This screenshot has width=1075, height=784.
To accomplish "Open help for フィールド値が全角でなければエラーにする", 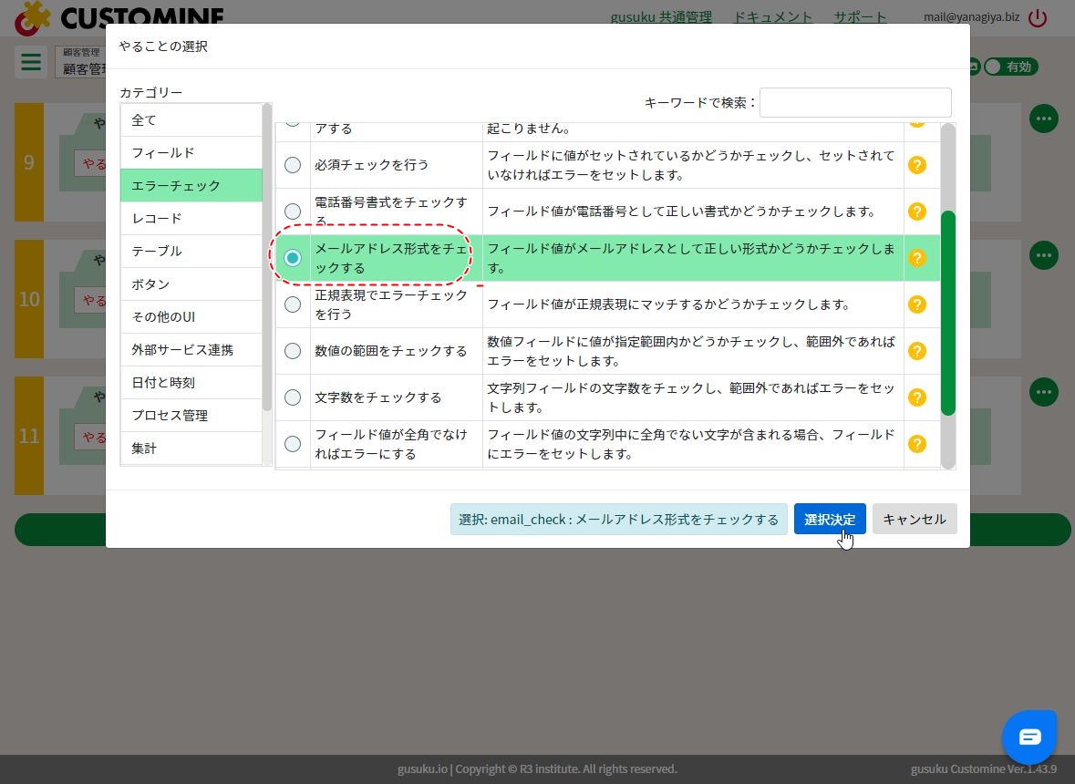I will [916, 444].
